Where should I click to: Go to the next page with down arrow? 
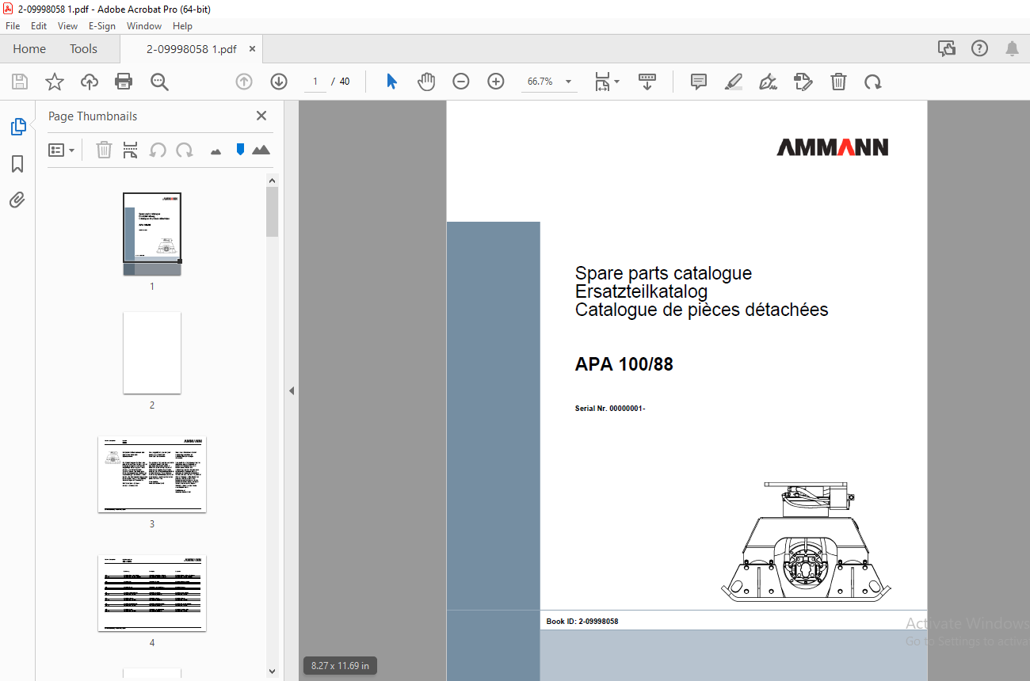pyautogui.click(x=279, y=82)
